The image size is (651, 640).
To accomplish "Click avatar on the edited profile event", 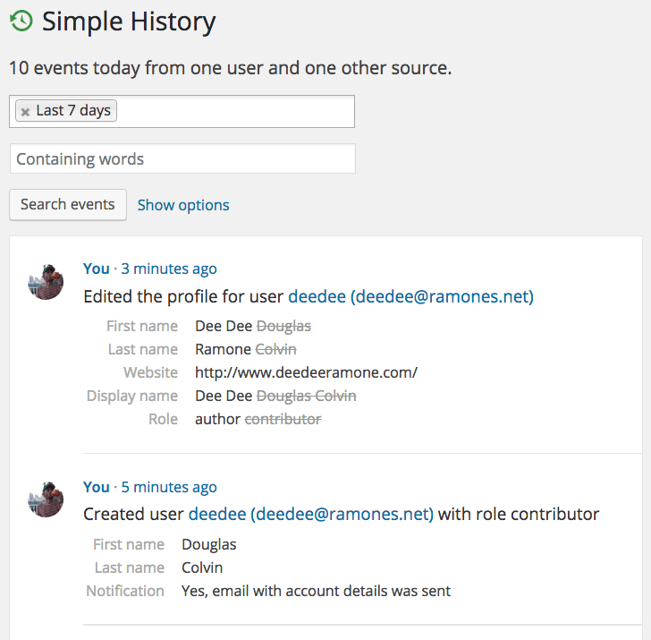I will click(x=46, y=282).
